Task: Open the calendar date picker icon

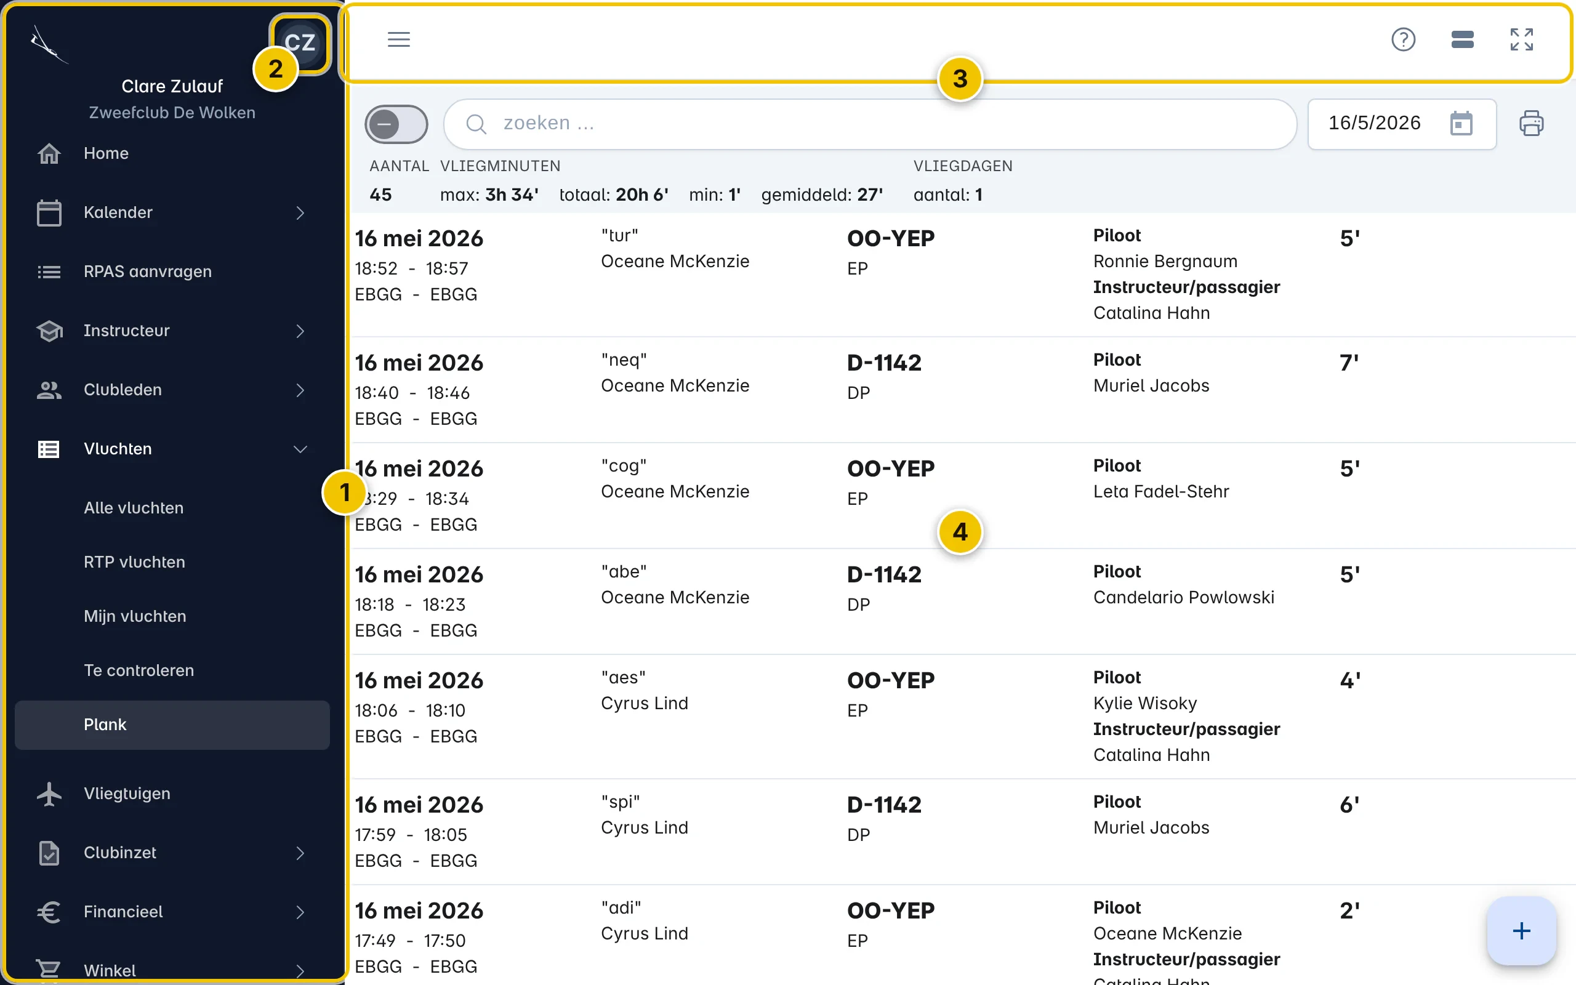Action: click(1461, 123)
